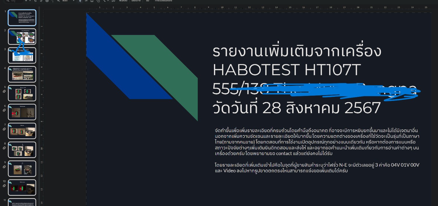Click the link icon beside slide 8
The height and width of the screenshot is (206, 438).
click(4, 148)
